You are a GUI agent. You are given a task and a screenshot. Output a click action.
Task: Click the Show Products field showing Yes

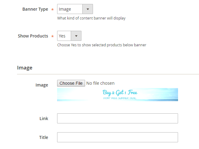[x=69, y=36]
